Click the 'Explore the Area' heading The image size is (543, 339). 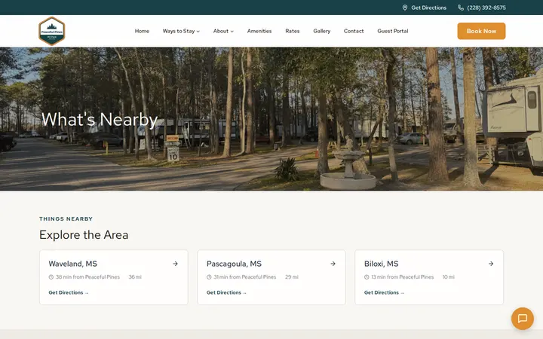pyautogui.click(x=84, y=235)
